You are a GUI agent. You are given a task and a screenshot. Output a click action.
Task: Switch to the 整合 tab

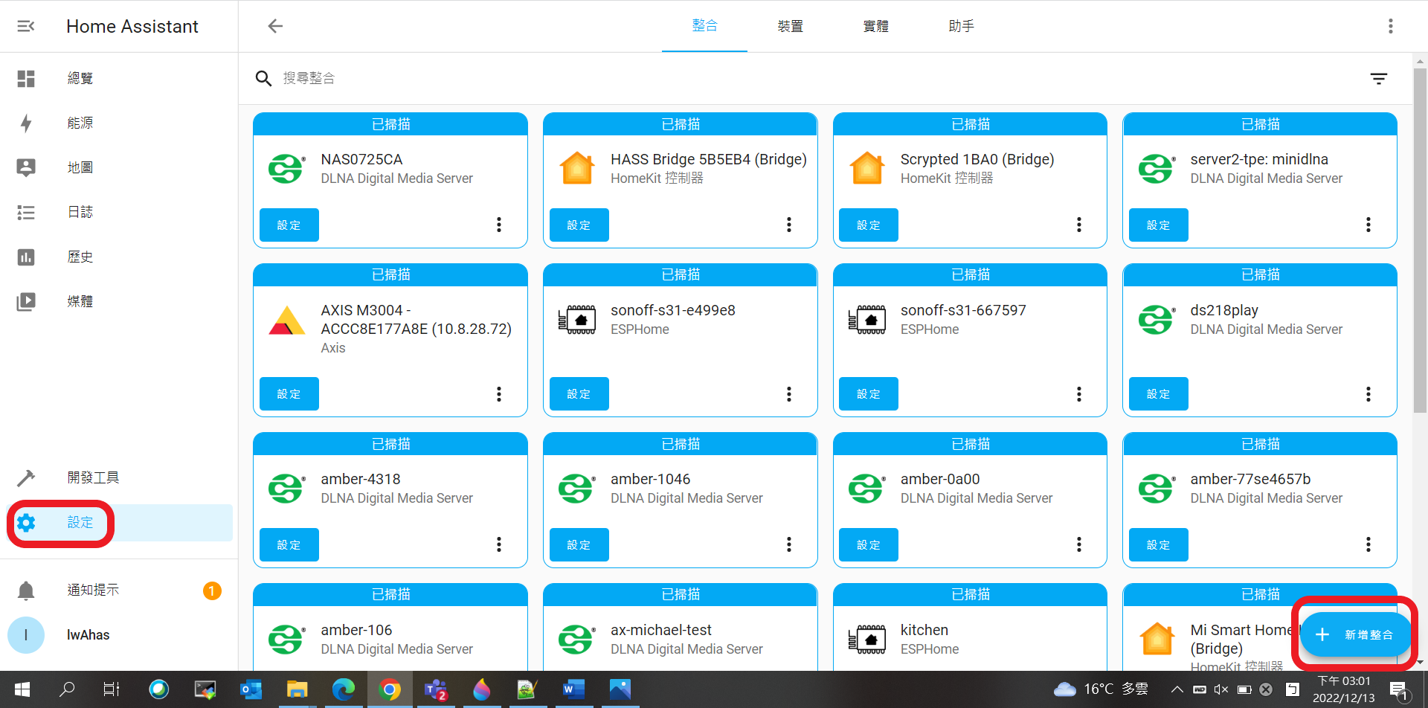pos(704,26)
